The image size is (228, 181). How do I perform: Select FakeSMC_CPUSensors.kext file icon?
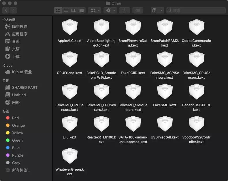coord(197,59)
